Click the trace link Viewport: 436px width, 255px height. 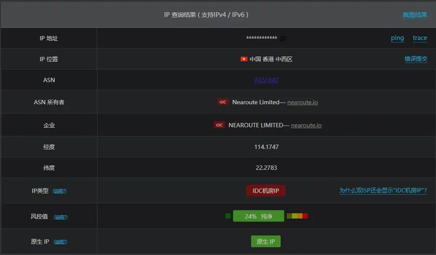click(x=420, y=38)
